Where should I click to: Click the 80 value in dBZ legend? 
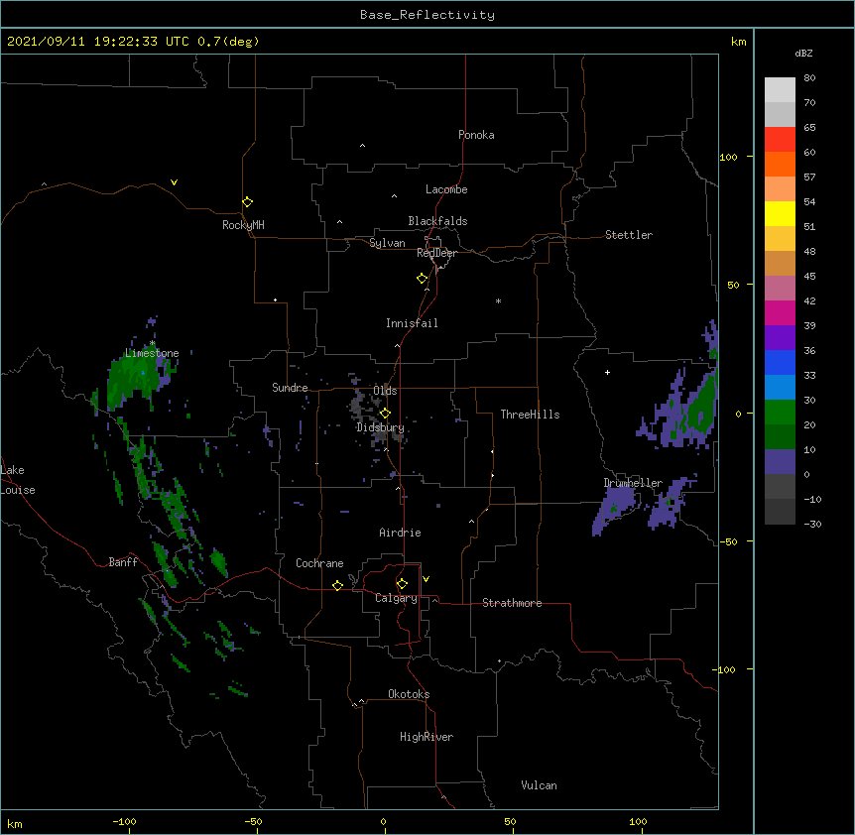pos(809,78)
